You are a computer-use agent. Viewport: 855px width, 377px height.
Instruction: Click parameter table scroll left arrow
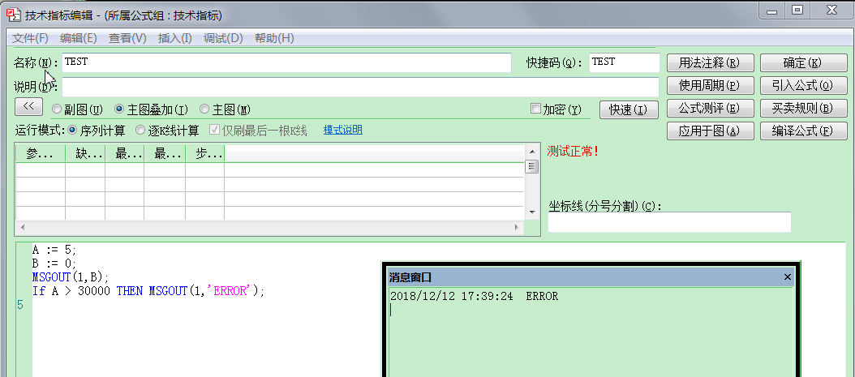coord(21,227)
